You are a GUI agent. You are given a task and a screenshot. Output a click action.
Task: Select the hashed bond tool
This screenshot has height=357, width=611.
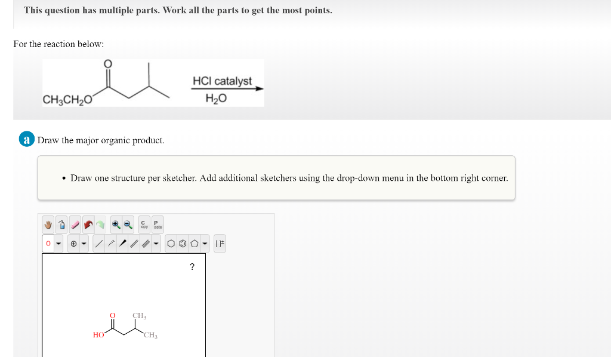click(x=110, y=243)
